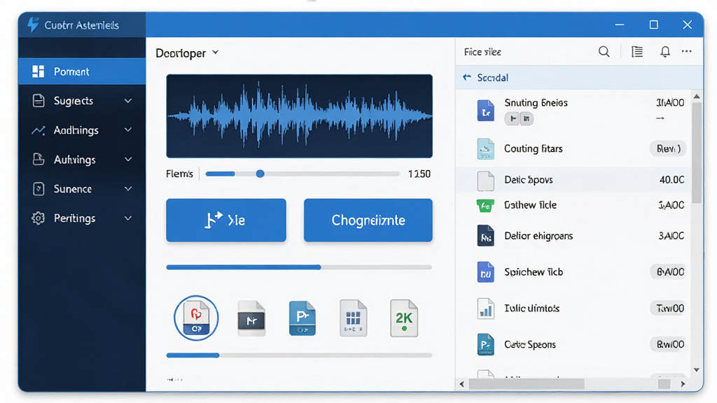Click the Flems slider handle
717x403 pixels.
[260, 174]
